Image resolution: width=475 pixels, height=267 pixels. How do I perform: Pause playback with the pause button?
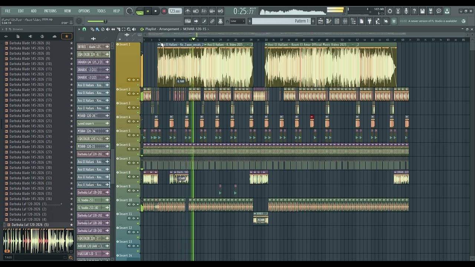click(148, 11)
